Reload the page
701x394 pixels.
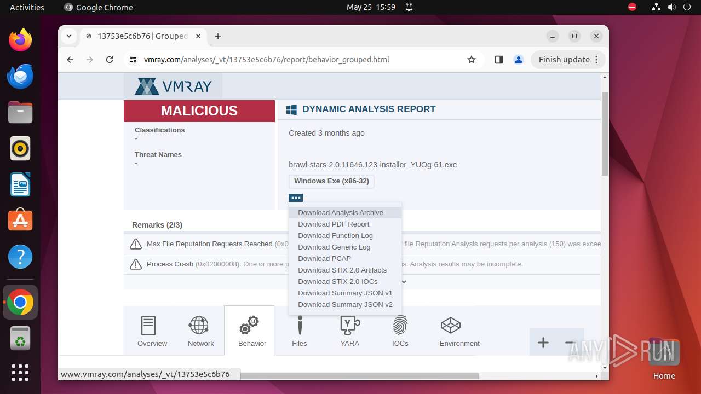110,60
